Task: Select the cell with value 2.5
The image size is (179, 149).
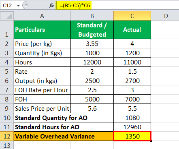Action: point(92,90)
